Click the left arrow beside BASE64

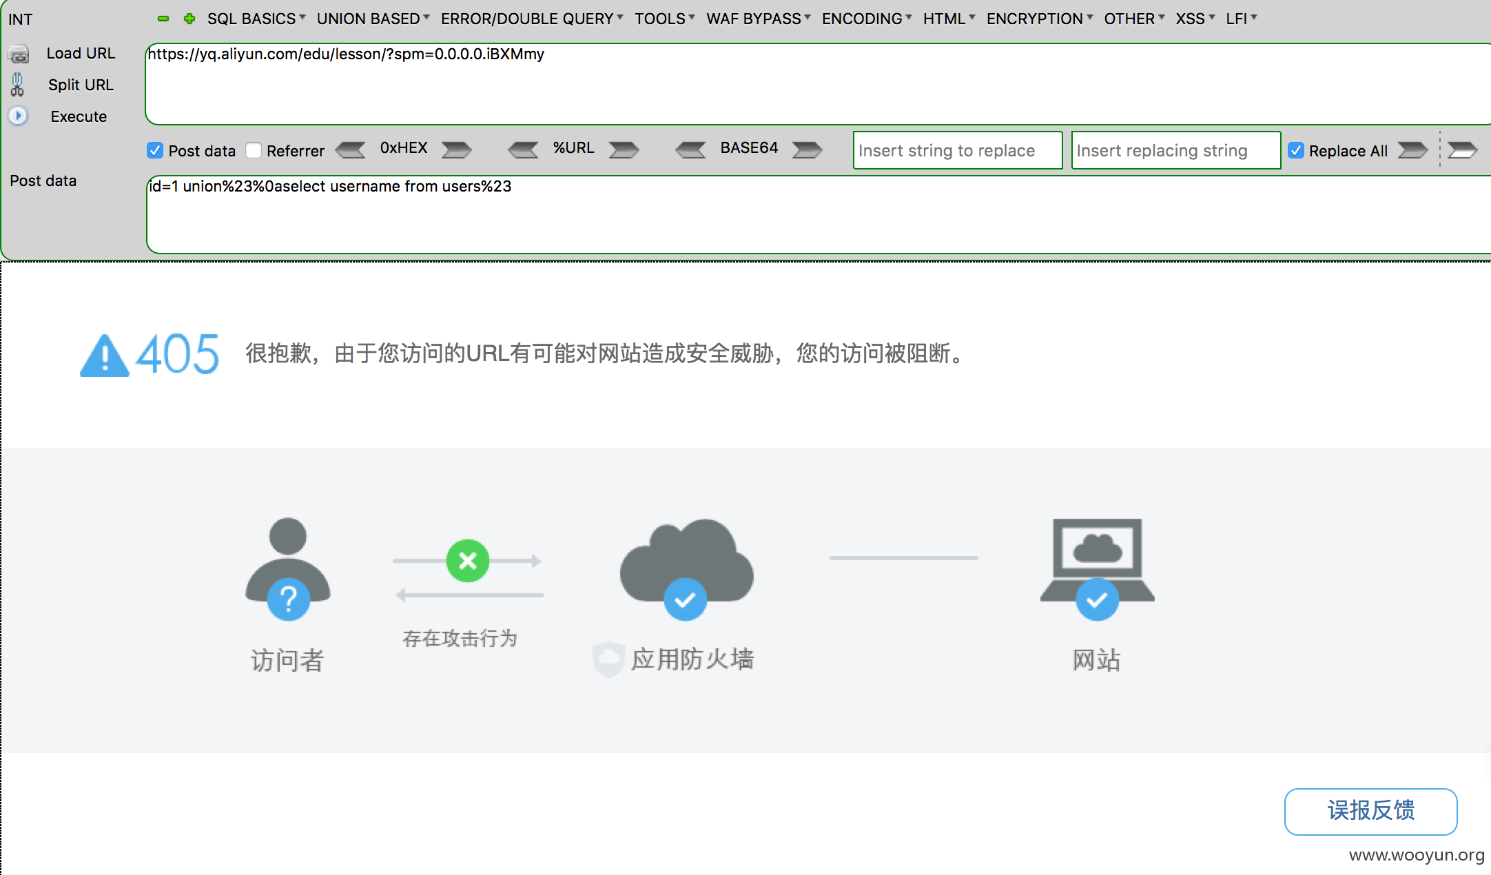[x=690, y=150]
